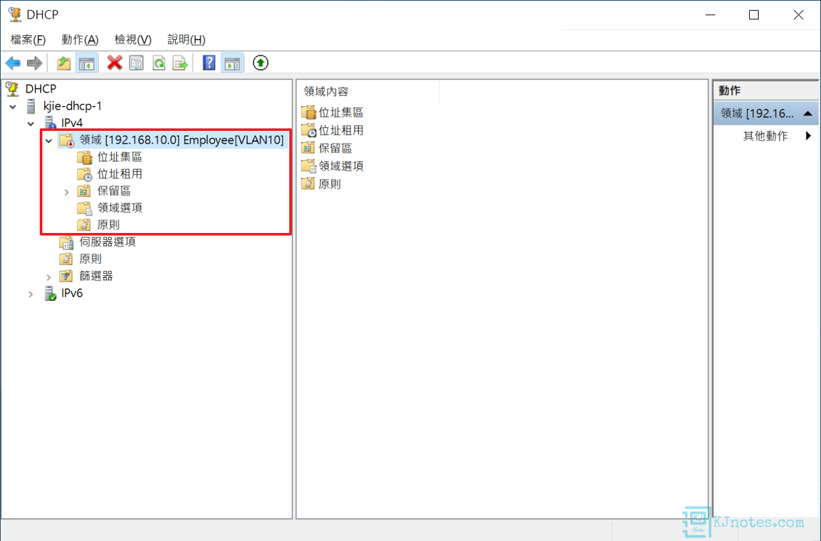Click the 動作 pane header
This screenshot has height=541, width=821.
766,91
